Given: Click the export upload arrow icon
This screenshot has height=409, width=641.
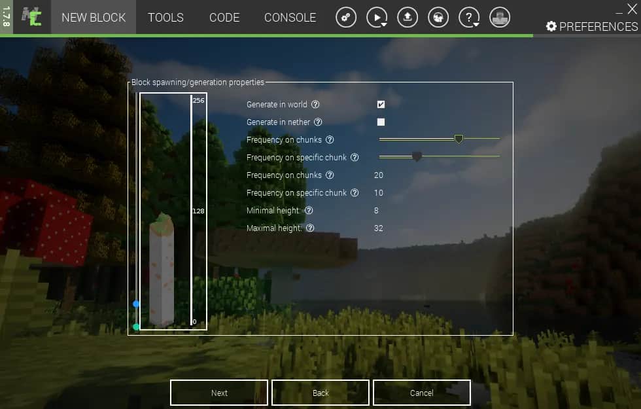Looking at the screenshot, I should [x=407, y=18].
